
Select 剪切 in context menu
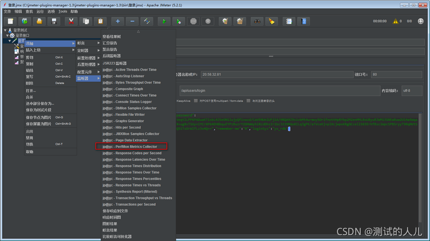50,58
